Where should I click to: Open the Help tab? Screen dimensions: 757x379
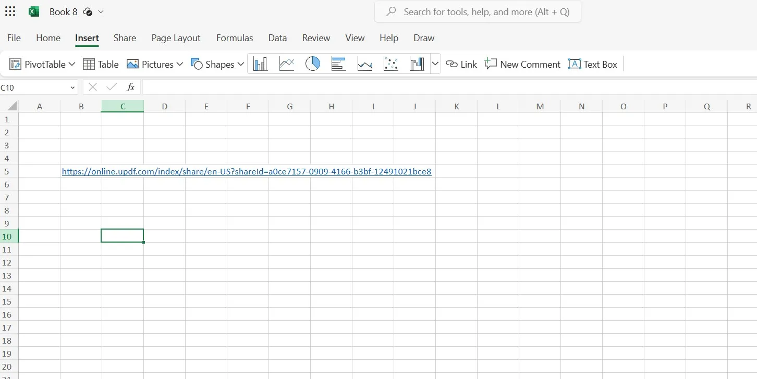tap(389, 38)
